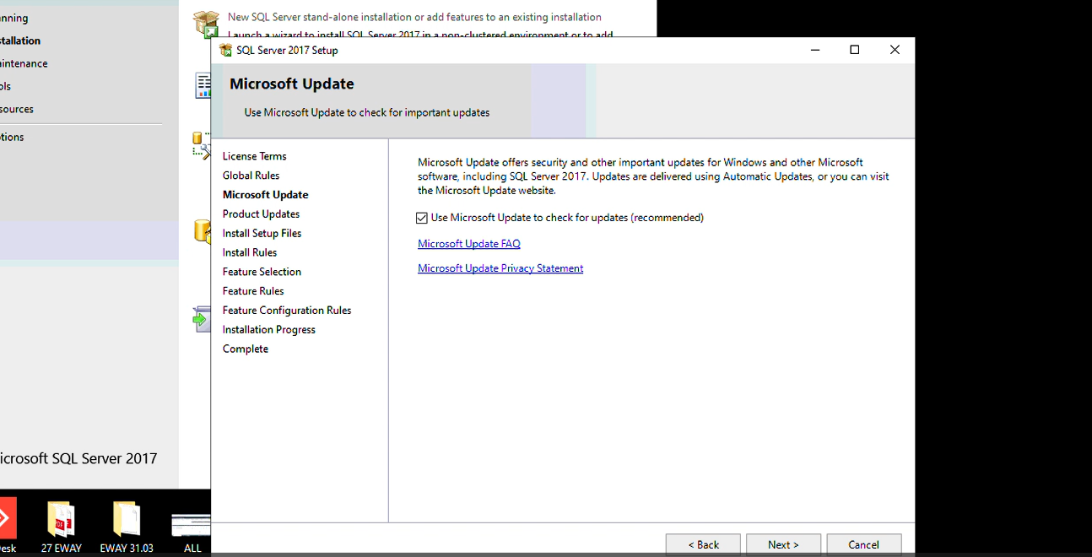Open the EWAY 31.03 desktop folder
The width and height of the screenshot is (1092, 557).
(x=127, y=527)
